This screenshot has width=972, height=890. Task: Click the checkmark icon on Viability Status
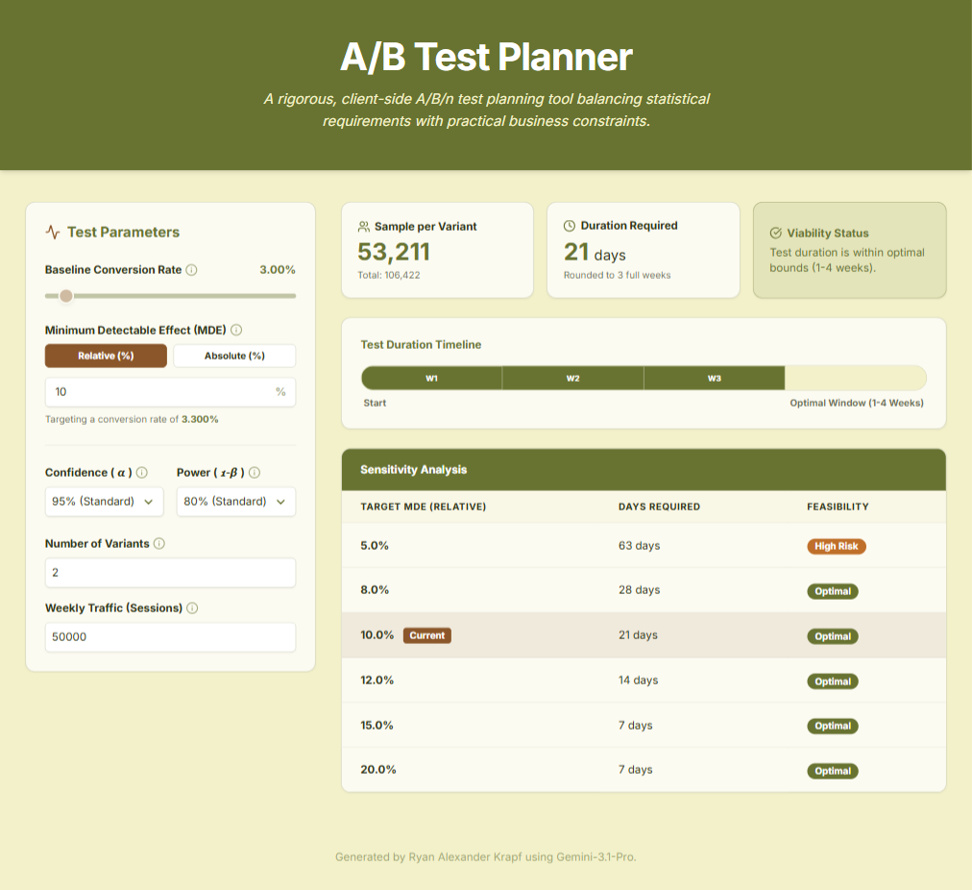[x=775, y=234]
